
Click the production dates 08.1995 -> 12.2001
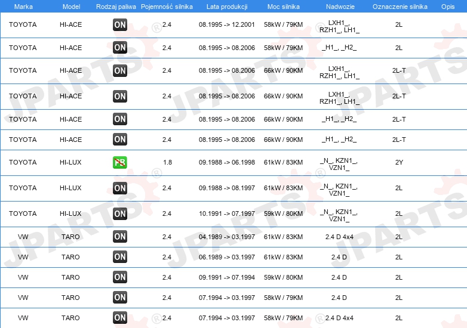click(226, 25)
